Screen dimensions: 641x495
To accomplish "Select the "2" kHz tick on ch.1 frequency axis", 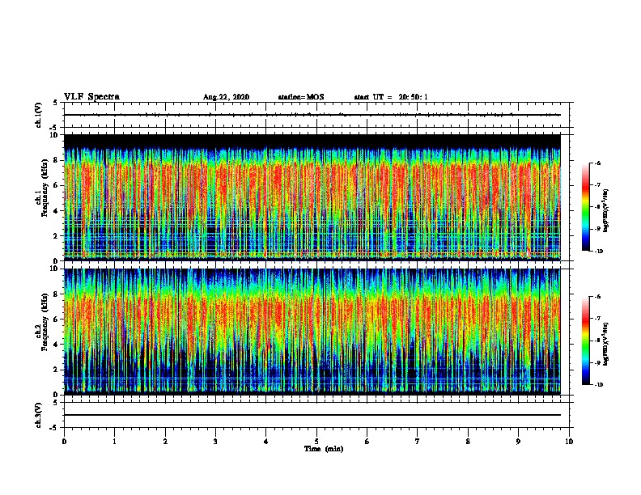I will 56,235.
